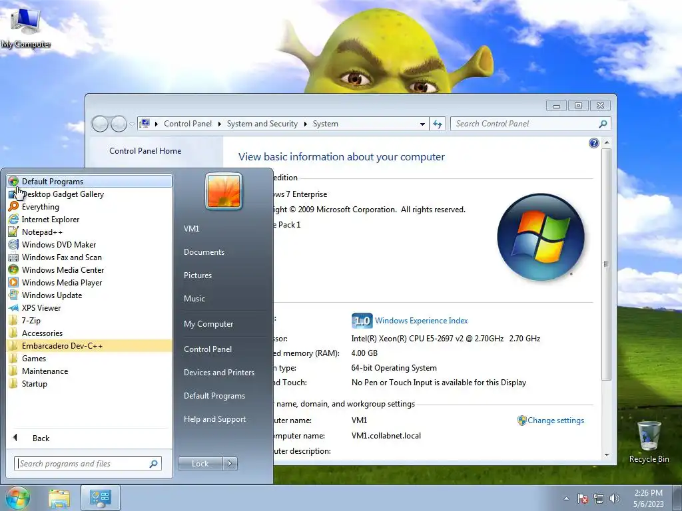Open Pictures from the Start menu
682x511 pixels.
tap(198, 275)
